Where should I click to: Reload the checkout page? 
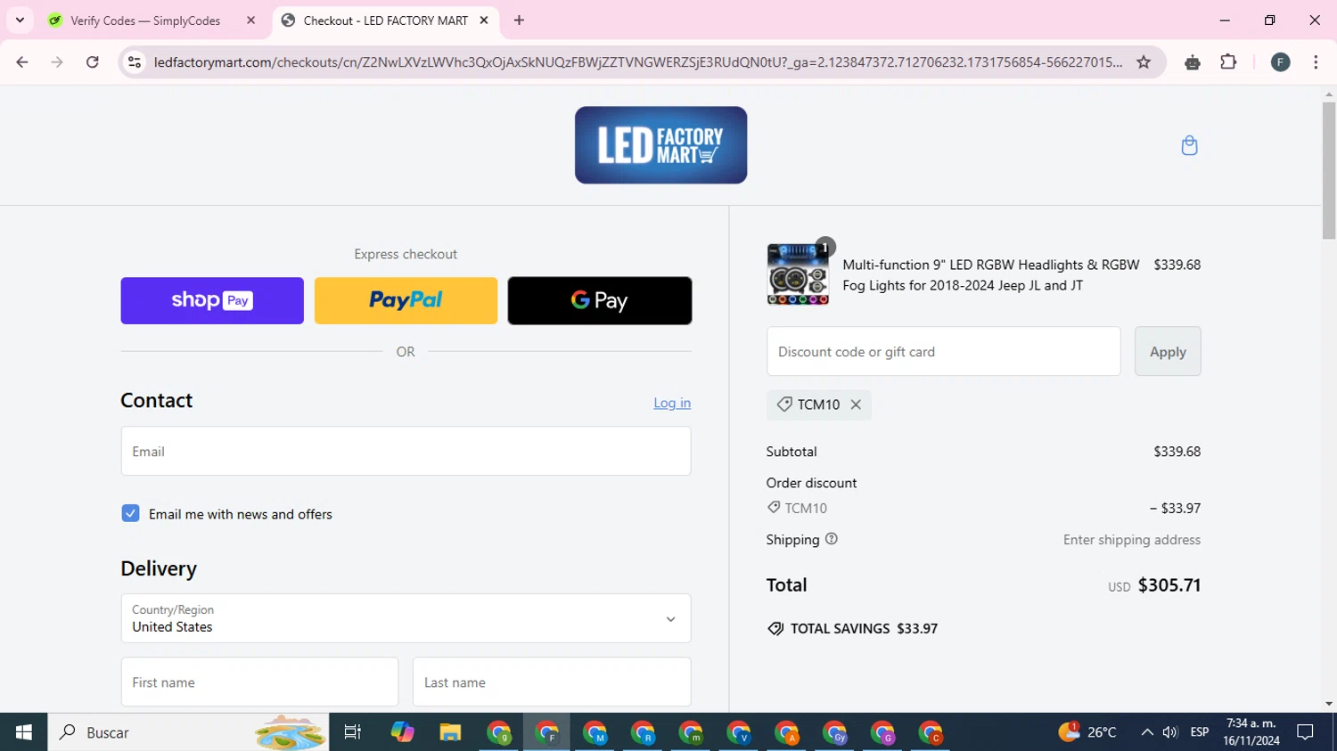tap(93, 62)
